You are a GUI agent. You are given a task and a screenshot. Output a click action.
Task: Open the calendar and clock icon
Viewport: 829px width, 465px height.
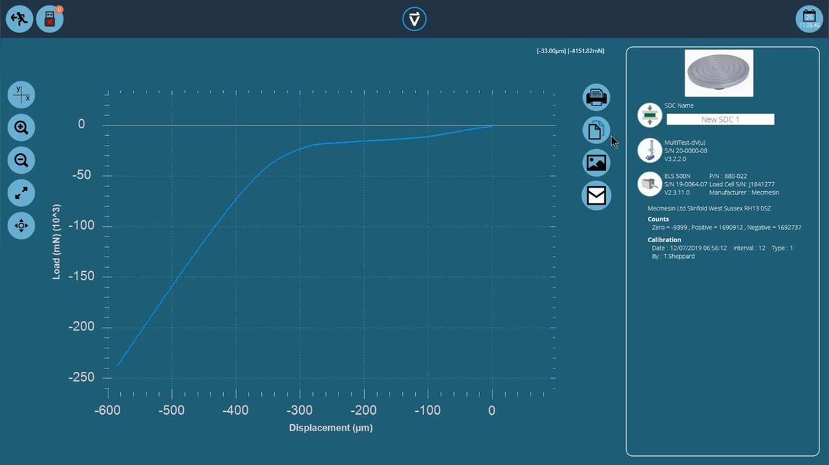[x=809, y=19]
